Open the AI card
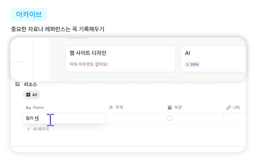Screen dimensions: 256x162 (213, 59)
